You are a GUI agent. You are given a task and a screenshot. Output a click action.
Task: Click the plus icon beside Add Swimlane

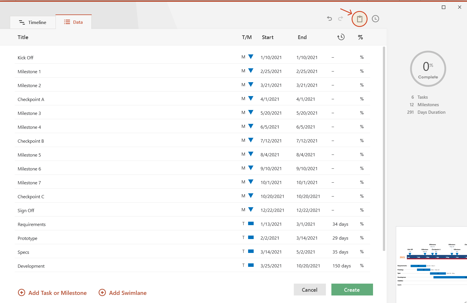pyautogui.click(x=102, y=293)
